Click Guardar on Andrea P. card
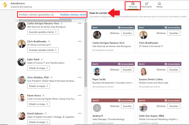Image resolution: width=189 pixels, height=125 pixels. tap(127, 106)
